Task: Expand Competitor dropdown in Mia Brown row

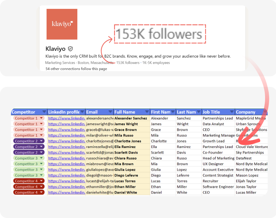Action: coord(41,164)
